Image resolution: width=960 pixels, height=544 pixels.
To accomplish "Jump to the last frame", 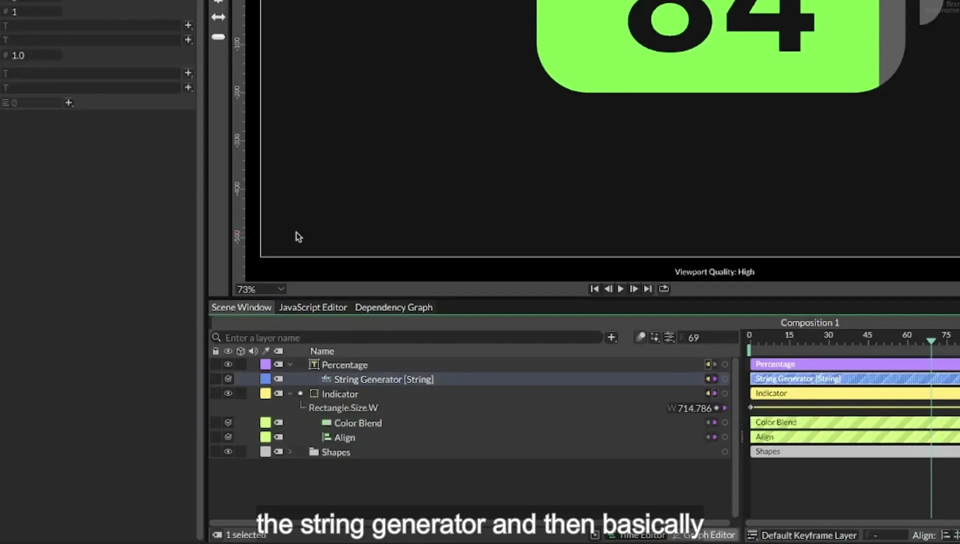I will coord(648,288).
